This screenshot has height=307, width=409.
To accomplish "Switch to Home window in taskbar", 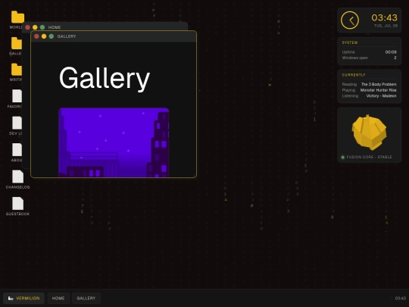I will click(58, 298).
